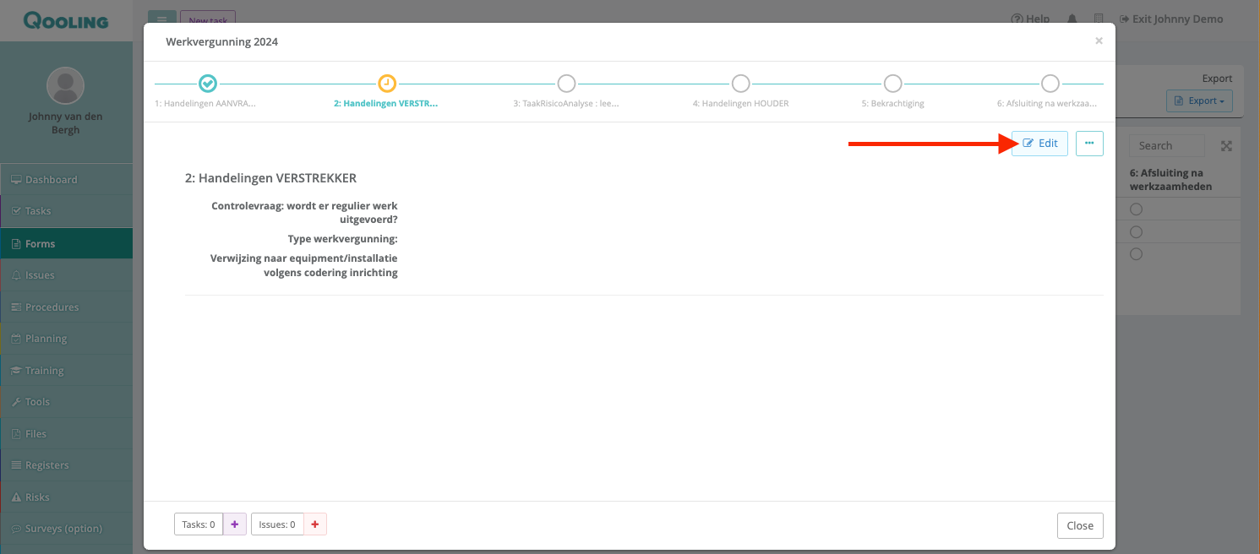Close the Werkvergunning 2024 dialog with X
Screen dimensions: 1260x554
1099,41
